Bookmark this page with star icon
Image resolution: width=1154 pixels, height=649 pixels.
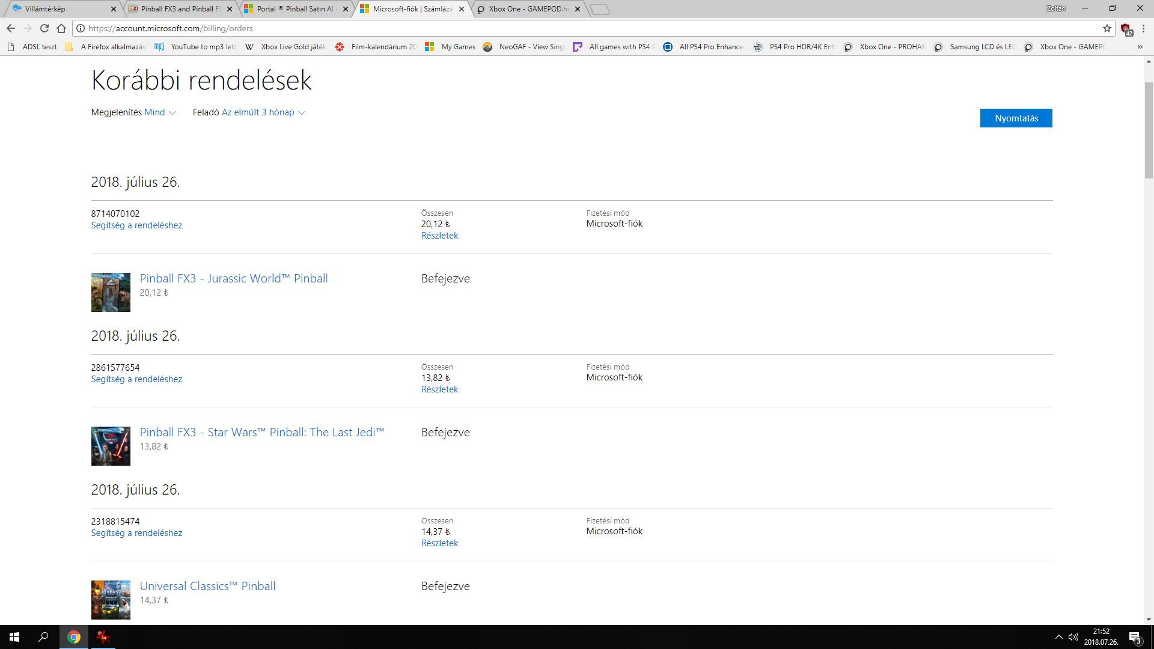[x=1107, y=28]
